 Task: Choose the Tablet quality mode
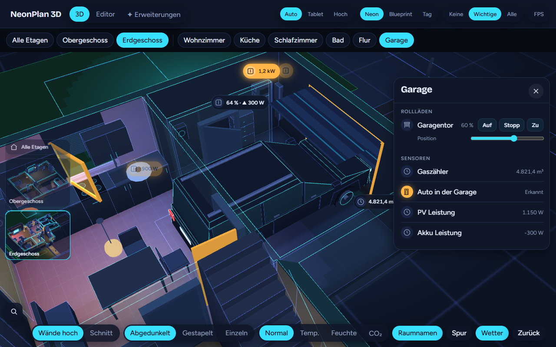coord(315,14)
